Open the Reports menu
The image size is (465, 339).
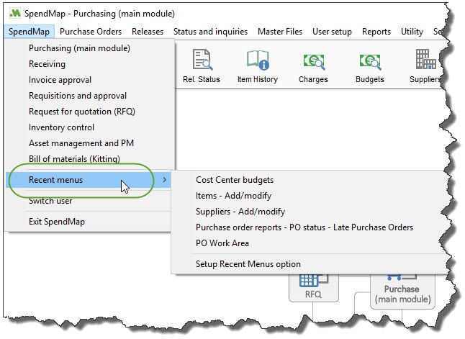[376, 32]
